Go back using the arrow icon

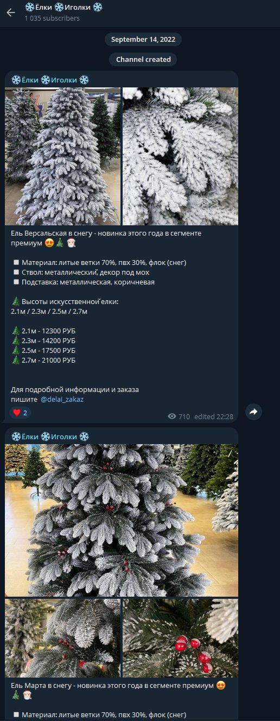11,12
